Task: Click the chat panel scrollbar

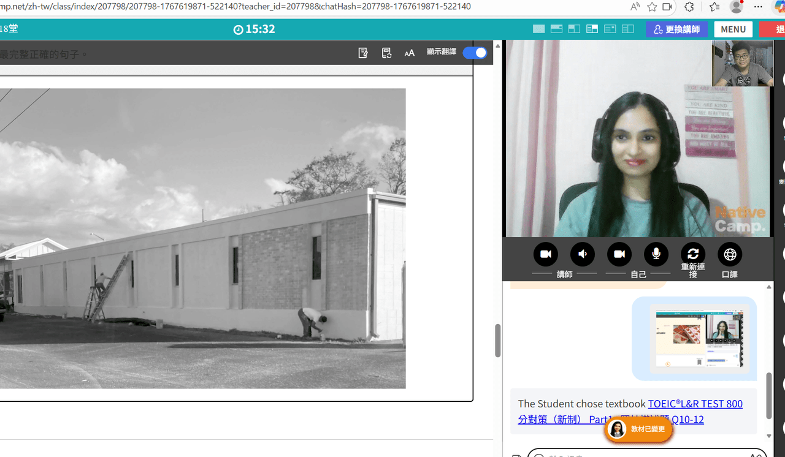Action: pyautogui.click(x=769, y=395)
